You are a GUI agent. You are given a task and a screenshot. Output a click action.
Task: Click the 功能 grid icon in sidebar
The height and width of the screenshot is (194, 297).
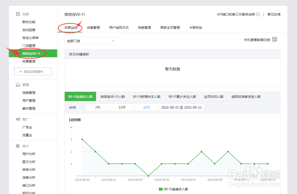click(x=18, y=14)
